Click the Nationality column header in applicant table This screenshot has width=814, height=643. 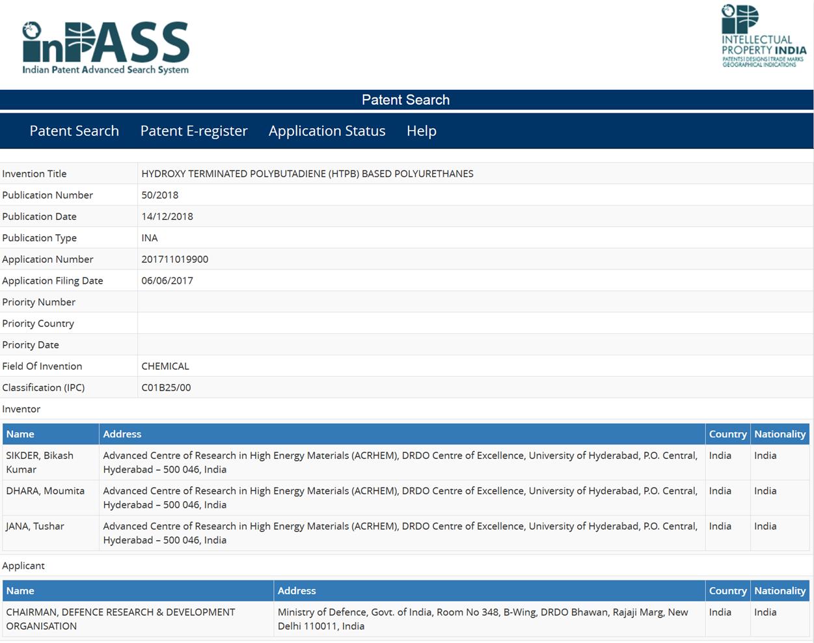780,590
